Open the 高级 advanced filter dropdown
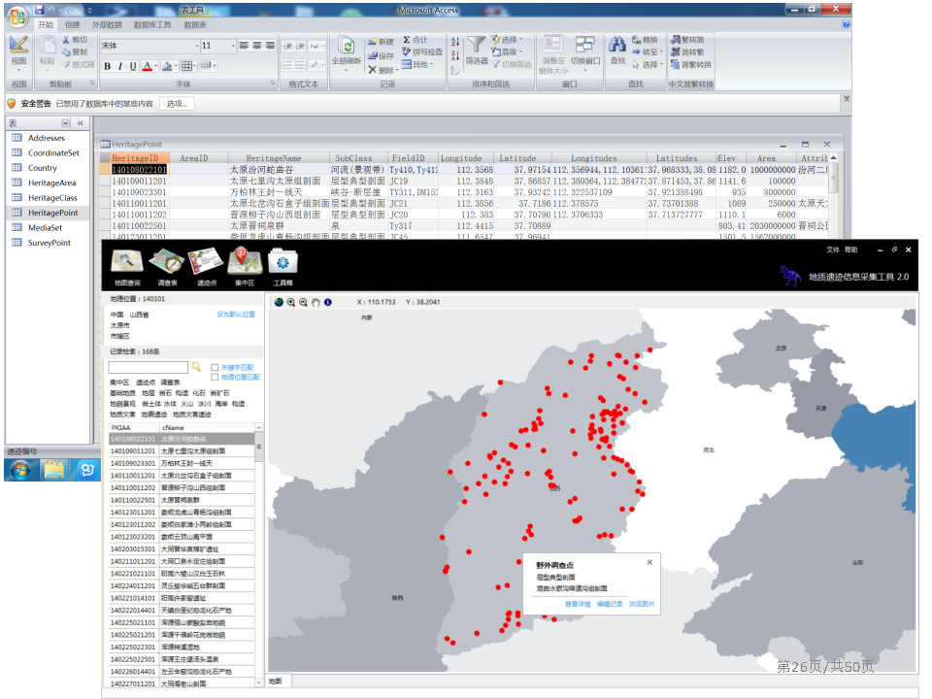Viewport: 932px width, 699px height. (x=507, y=52)
